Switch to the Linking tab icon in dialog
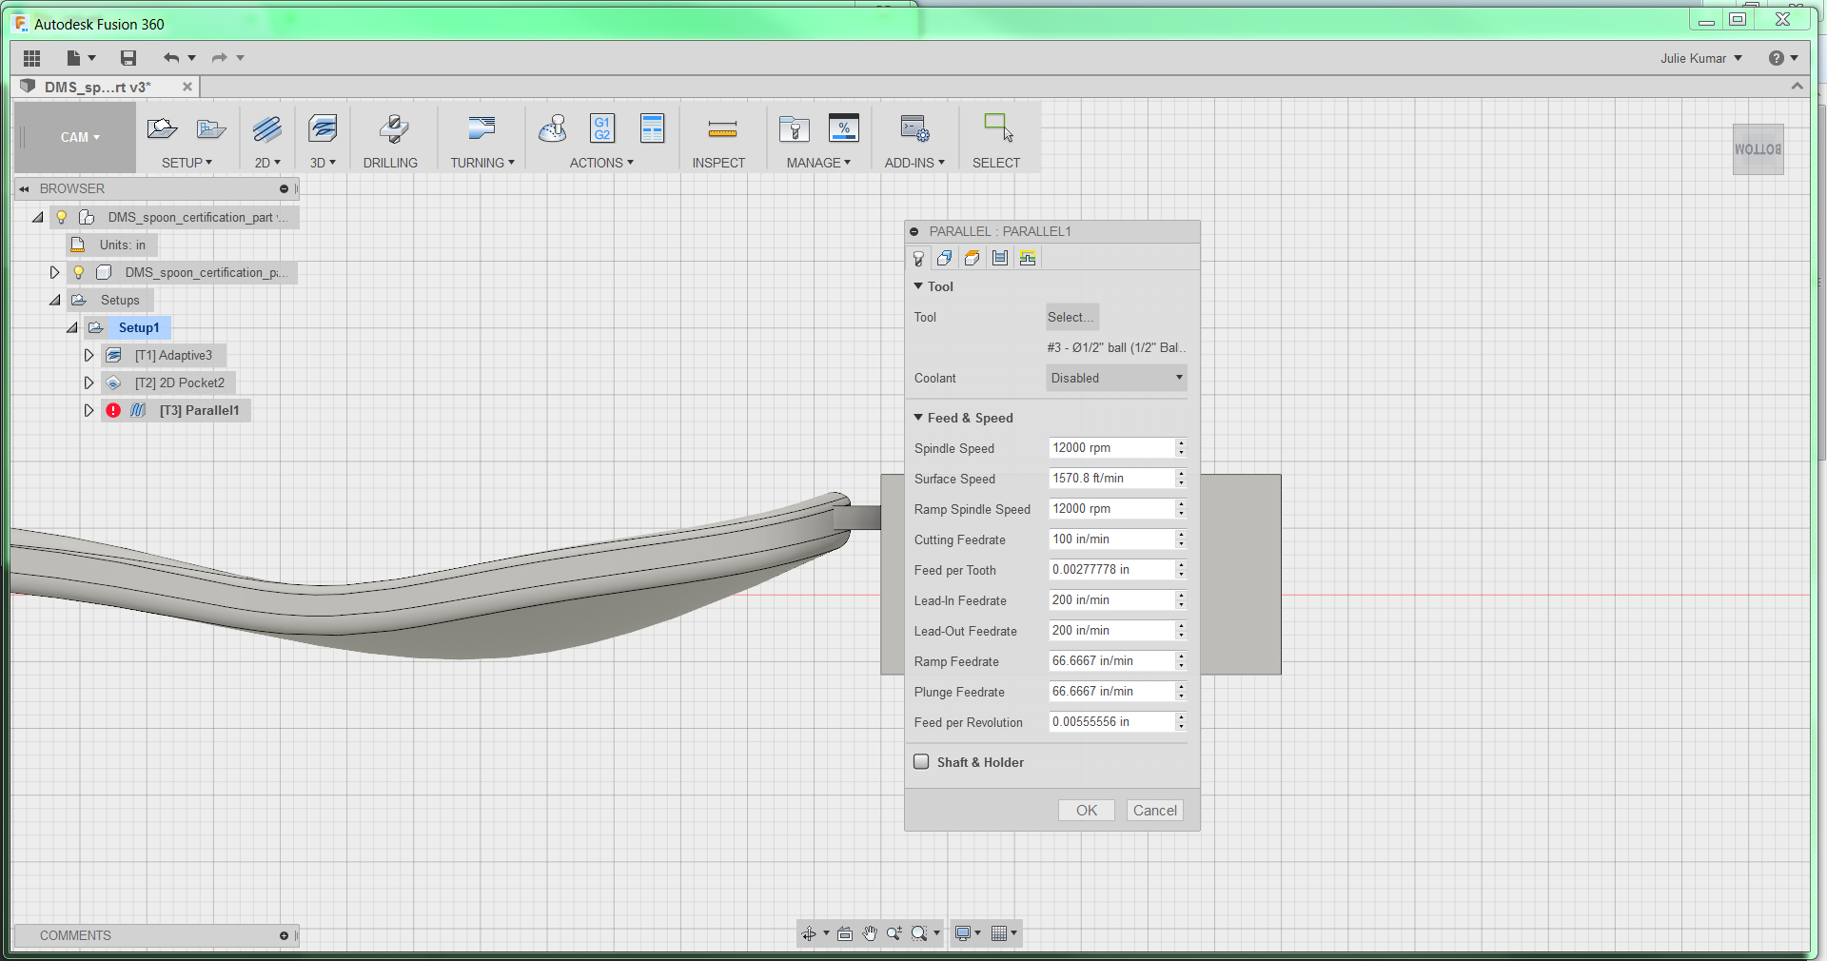Viewport: 1827px width, 961px height. [x=1028, y=258]
